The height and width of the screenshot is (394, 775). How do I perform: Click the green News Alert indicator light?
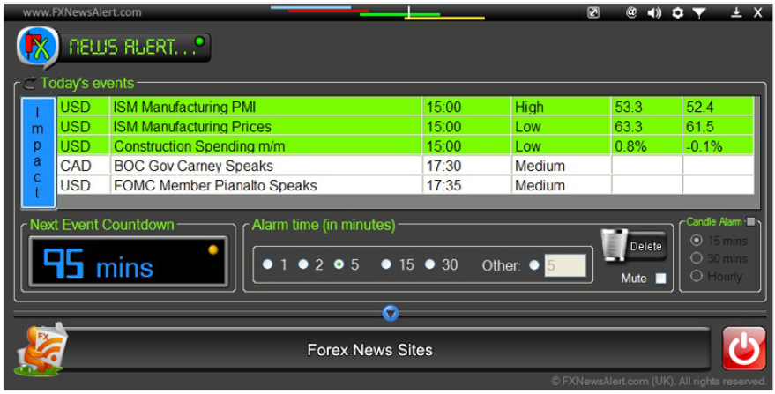click(x=199, y=41)
